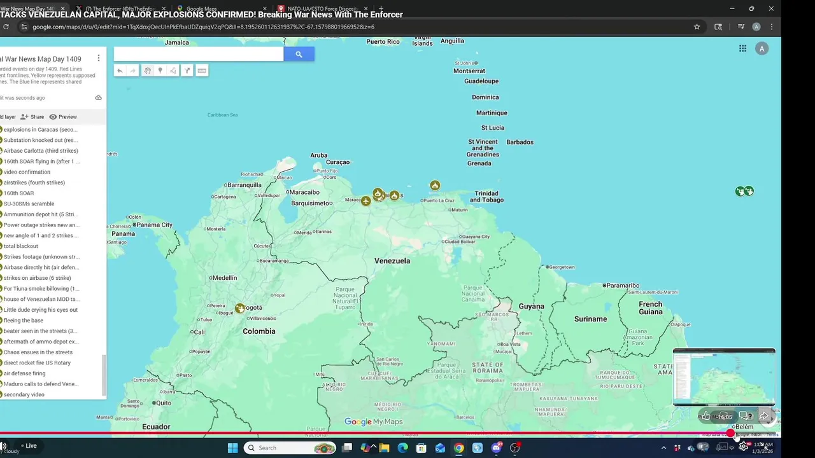Screen dimensions: 815x458
Task: Click the blue map search button
Action: [x=299, y=54]
